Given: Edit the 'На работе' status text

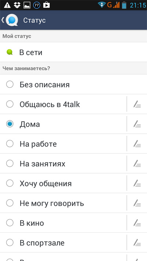Looking at the screenshot, I should pos(137,144).
